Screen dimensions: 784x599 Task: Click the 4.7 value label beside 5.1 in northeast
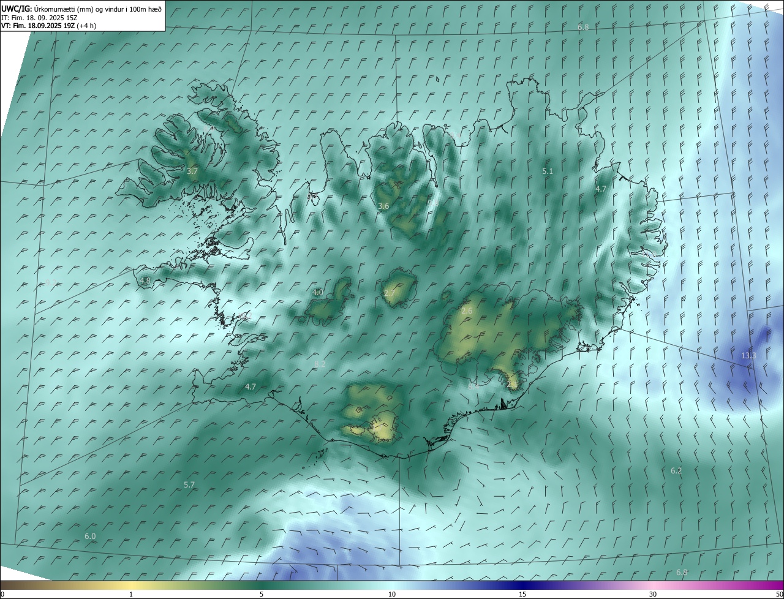click(601, 189)
